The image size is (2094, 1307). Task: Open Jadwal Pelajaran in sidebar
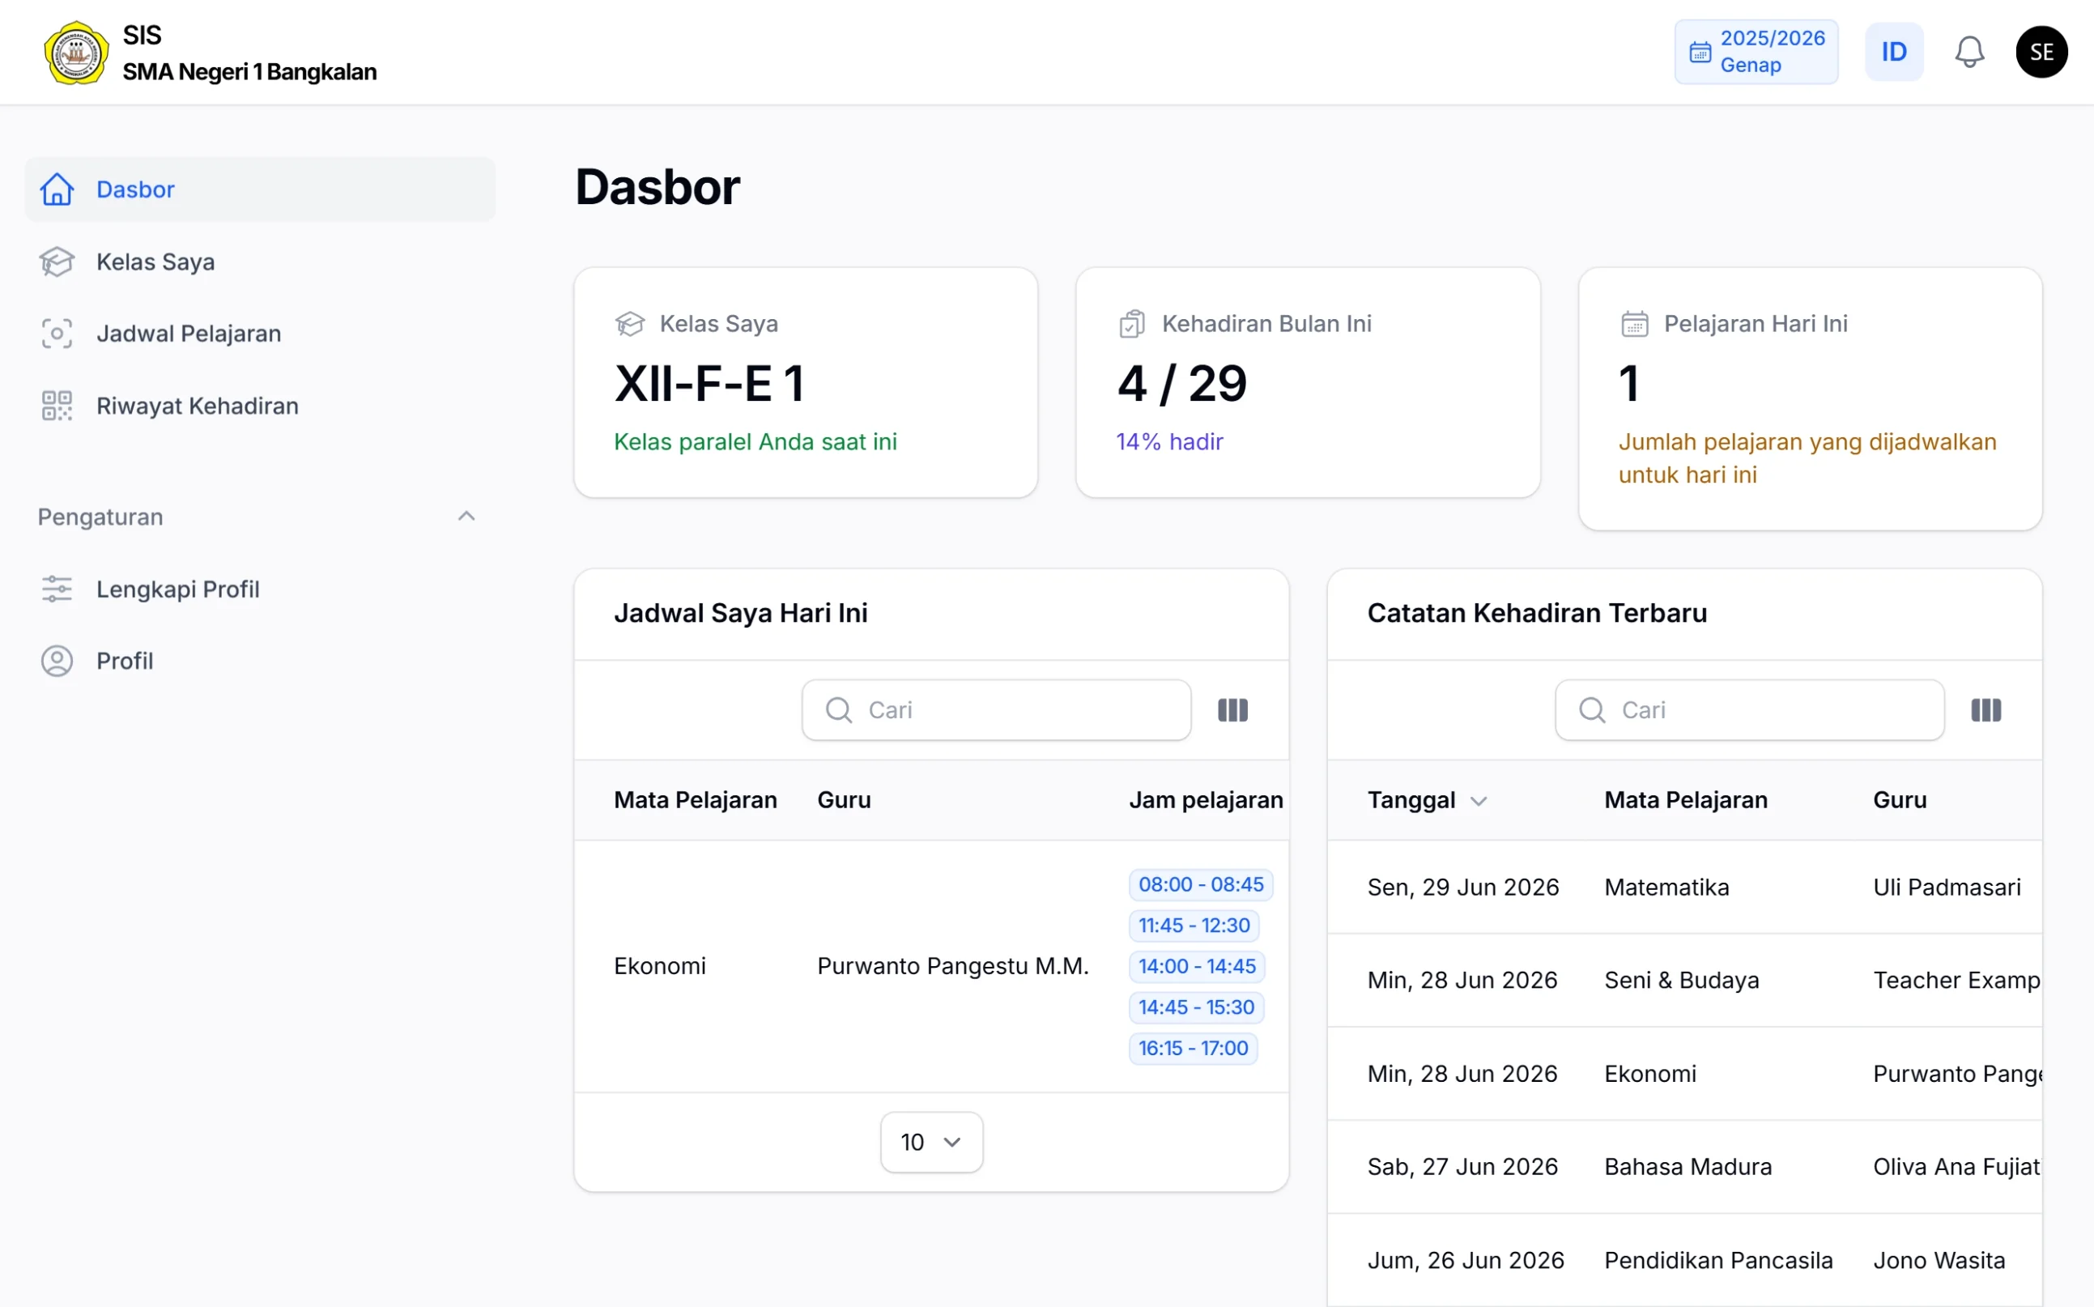[x=189, y=334]
